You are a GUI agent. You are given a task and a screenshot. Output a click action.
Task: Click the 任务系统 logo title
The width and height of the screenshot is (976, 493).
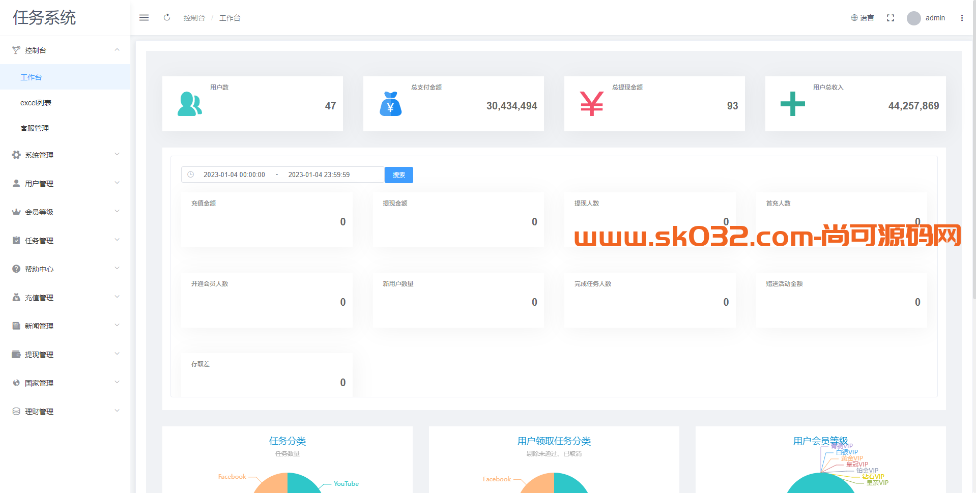[44, 18]
